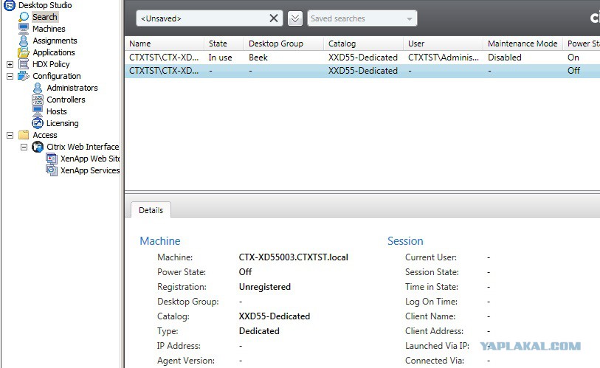Click the Machine section heading

point(160,241)
